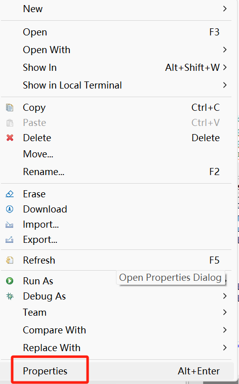The height and width of the screenshot is (384, 239).
Task: Expand the Compare With submenu arrow
Action: (225, 330)
